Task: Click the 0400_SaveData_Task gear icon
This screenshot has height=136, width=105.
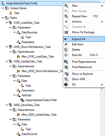Action: (11, 105)
